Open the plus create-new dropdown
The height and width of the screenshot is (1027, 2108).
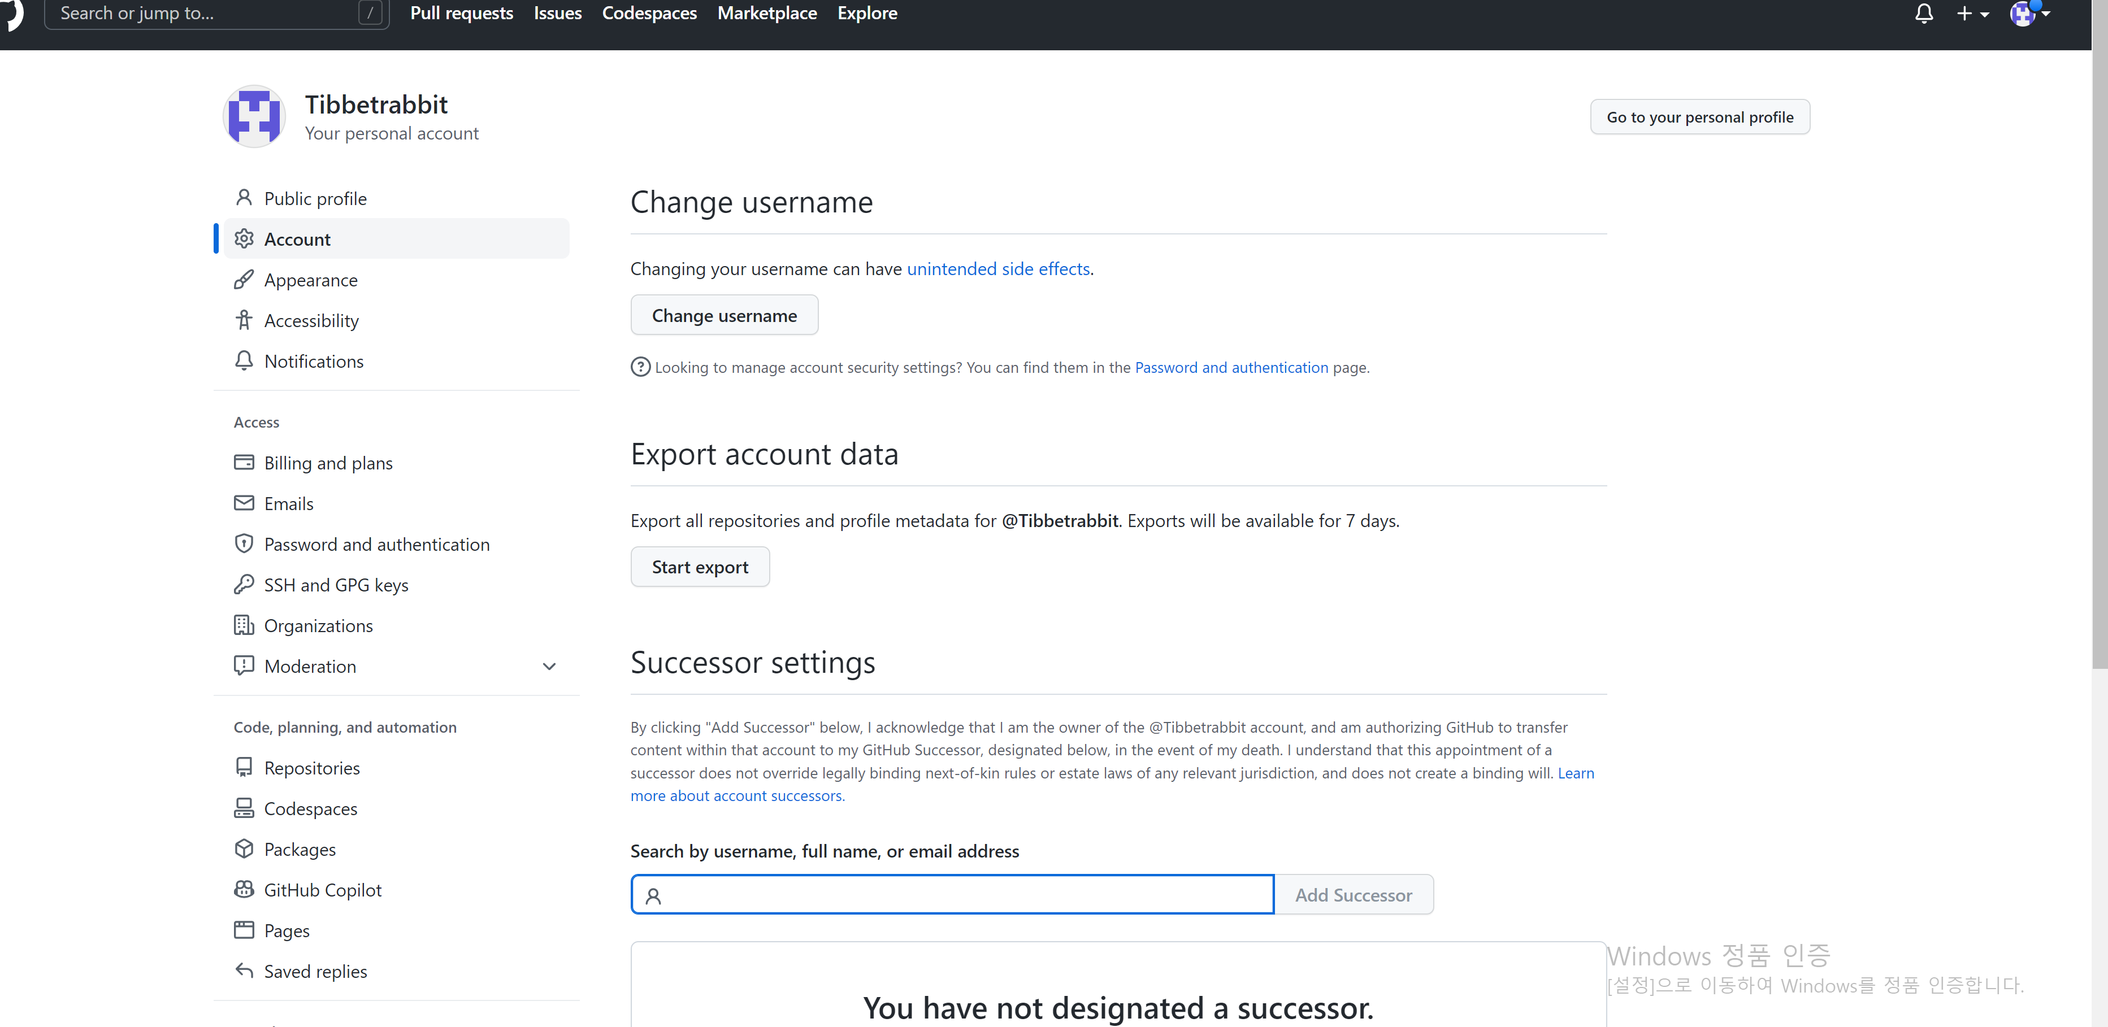[x=1972, y=13]
